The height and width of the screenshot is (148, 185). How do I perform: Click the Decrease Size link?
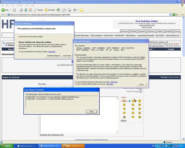pyautogui.click(x=58, y=135)
